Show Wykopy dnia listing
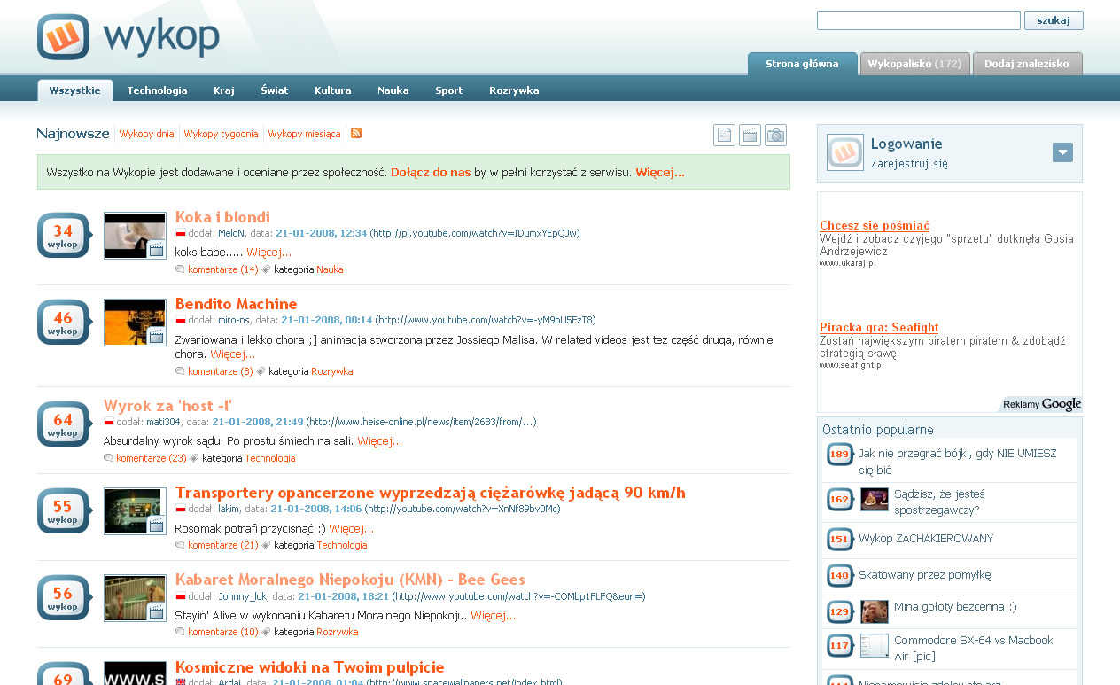This screenshot has width=1120, height=685. [146, 134]
